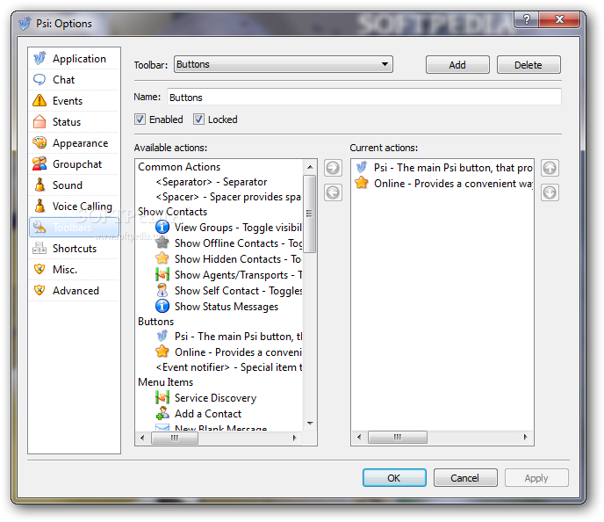Select Chat speech bubble icon
The height and width of the screenshot is (522, 604).
coord(40,79)
